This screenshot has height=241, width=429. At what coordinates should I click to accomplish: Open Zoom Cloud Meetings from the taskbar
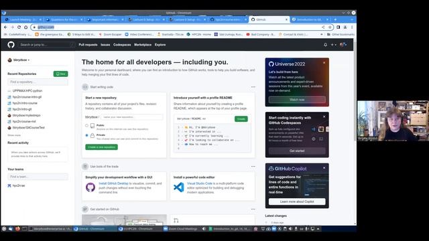tap(180, 229)
